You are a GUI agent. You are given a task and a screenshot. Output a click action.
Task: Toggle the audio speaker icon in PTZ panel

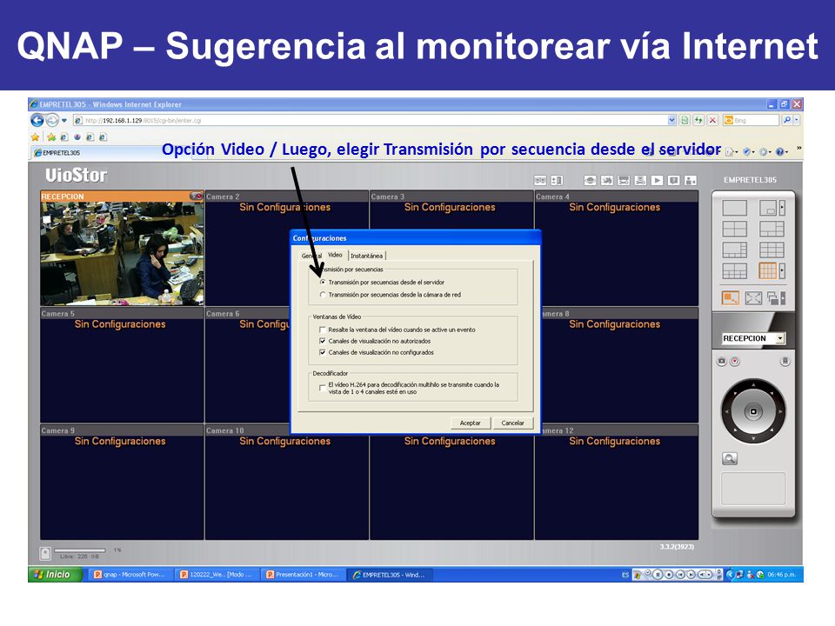pyautogui.click(x=785, y=362)
